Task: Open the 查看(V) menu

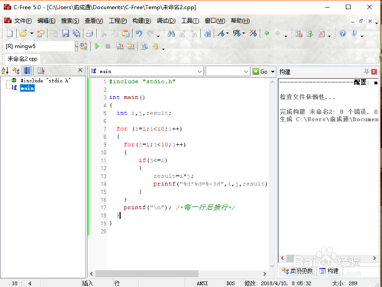Action: 94,21
